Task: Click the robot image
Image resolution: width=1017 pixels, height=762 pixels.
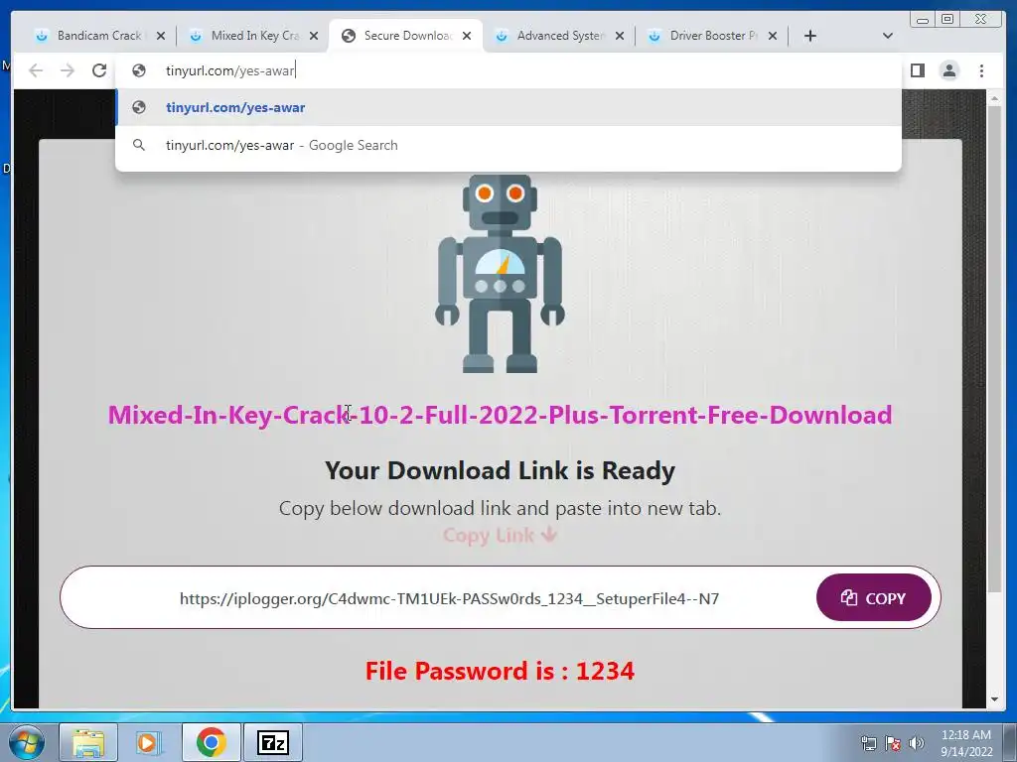Action: point(501,274)
